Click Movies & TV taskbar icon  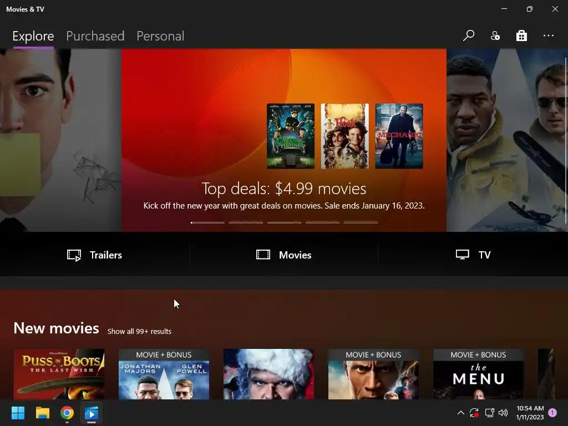[x=92, y=413]
